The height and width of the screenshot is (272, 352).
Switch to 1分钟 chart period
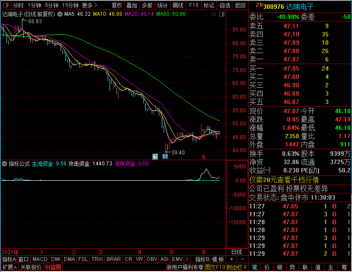coord(34,5)
